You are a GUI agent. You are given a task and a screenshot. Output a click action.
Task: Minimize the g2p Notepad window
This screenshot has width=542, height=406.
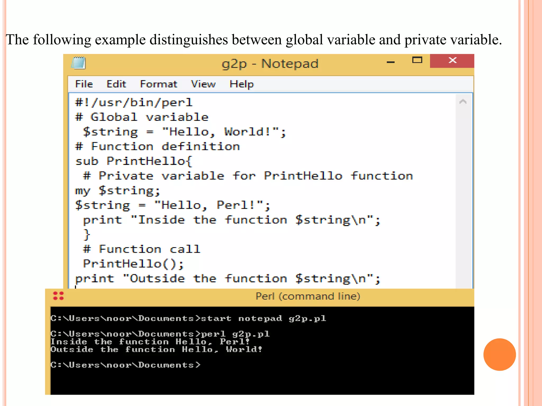pos(391,62)
